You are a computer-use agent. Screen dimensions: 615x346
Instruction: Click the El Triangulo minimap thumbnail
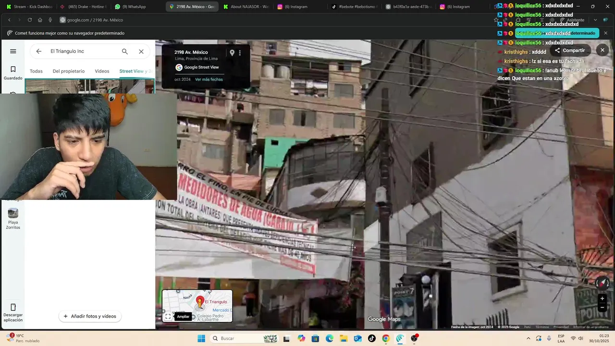click(197, 306)
